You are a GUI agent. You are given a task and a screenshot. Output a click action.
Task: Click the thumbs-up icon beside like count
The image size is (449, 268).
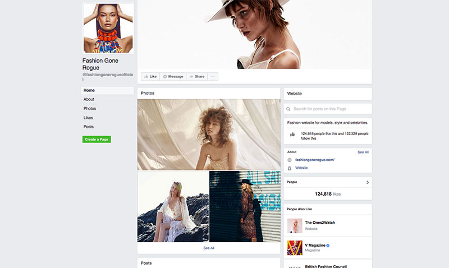pyautogui.click(x=292, y=134)
